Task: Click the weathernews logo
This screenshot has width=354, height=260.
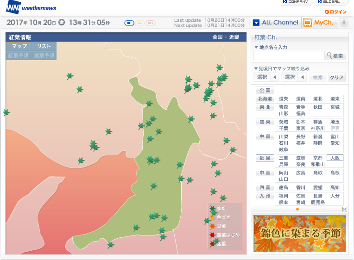Action: pyautogui.click(x=31, y=7)
